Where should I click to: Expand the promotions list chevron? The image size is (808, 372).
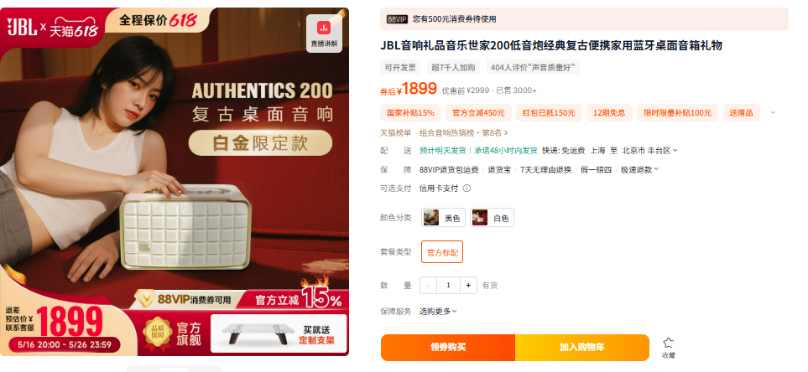773,112
